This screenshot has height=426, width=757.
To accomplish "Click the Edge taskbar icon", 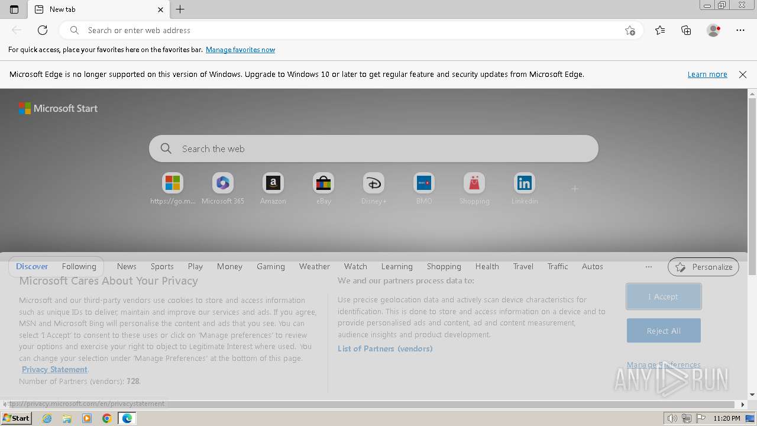I will click(127, 418).
